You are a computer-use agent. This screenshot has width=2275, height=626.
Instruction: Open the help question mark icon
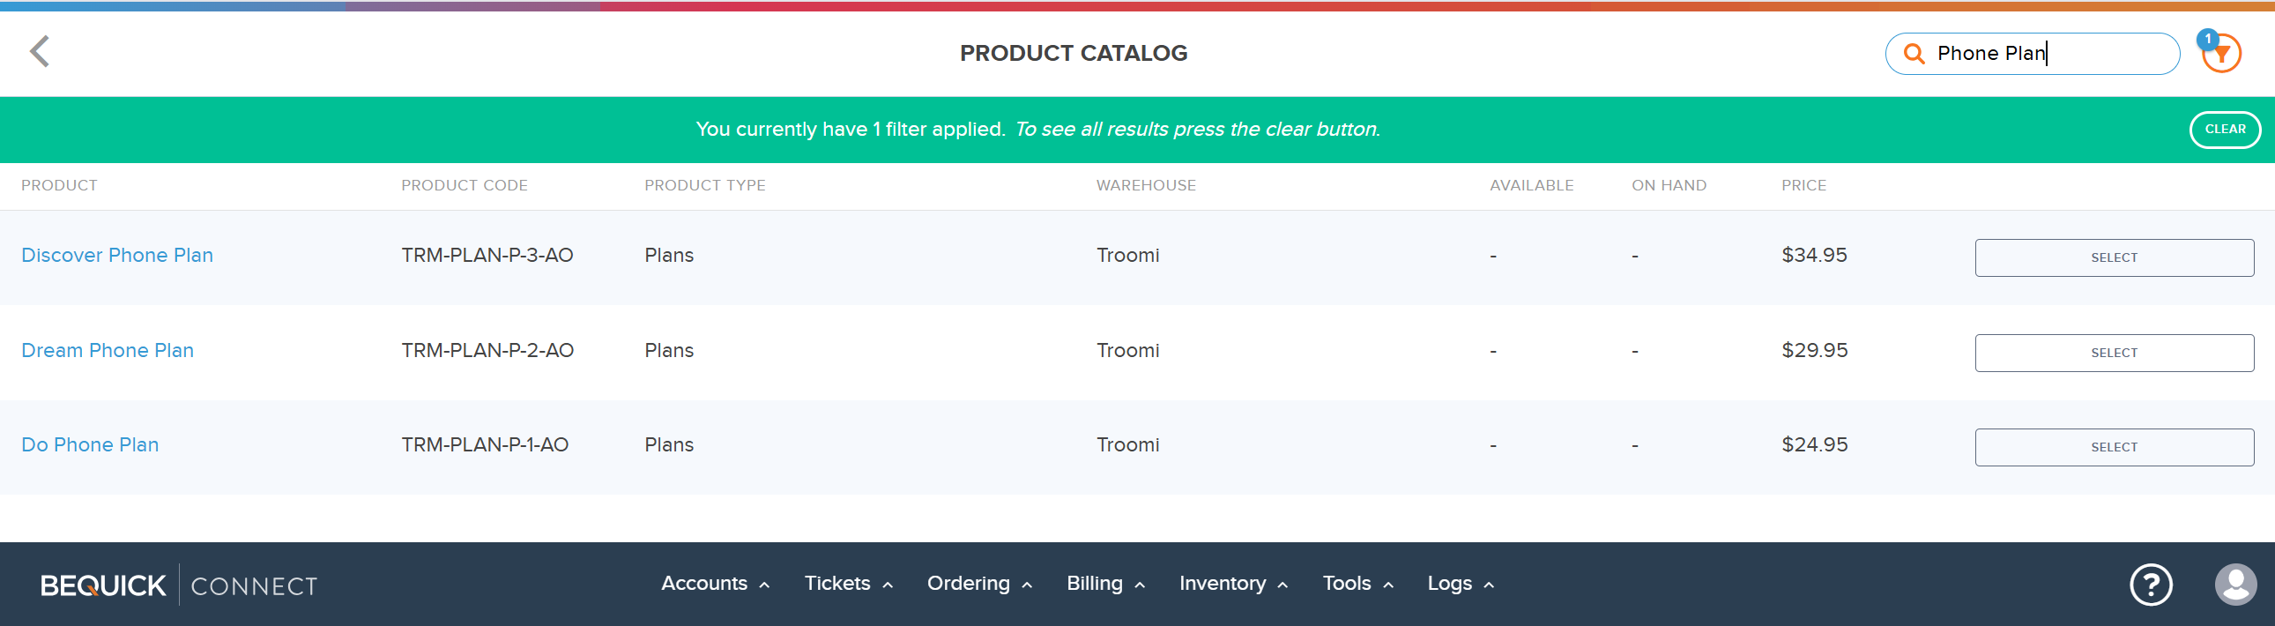click(x=2151, y=585)
